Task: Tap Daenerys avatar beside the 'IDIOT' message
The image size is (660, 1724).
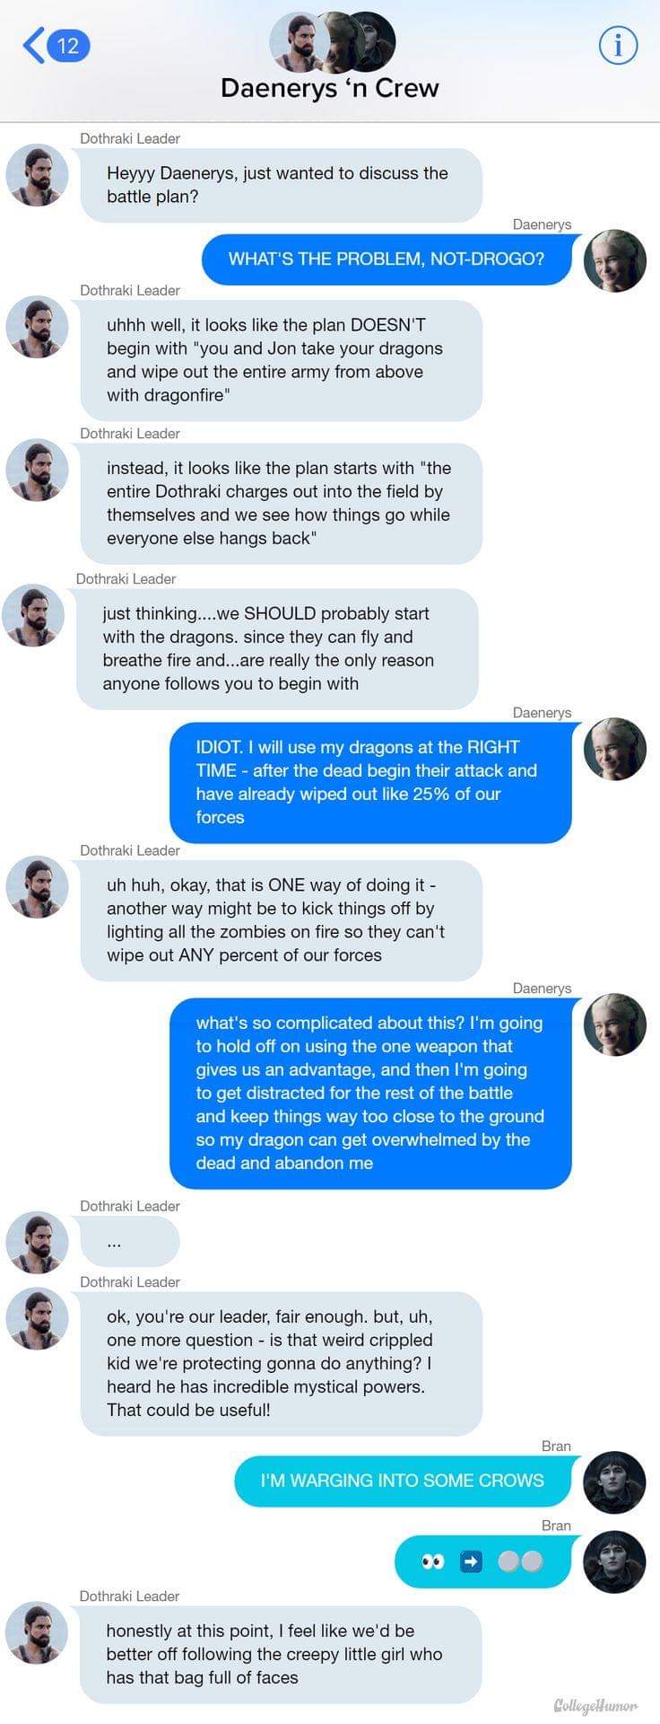Action: (615, 749)
